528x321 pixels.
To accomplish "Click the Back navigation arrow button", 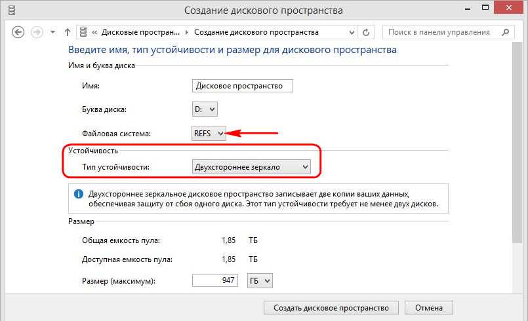I will tap(18, 32).
